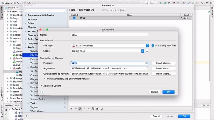Open Startup Tasks settings

pos(37,99)
